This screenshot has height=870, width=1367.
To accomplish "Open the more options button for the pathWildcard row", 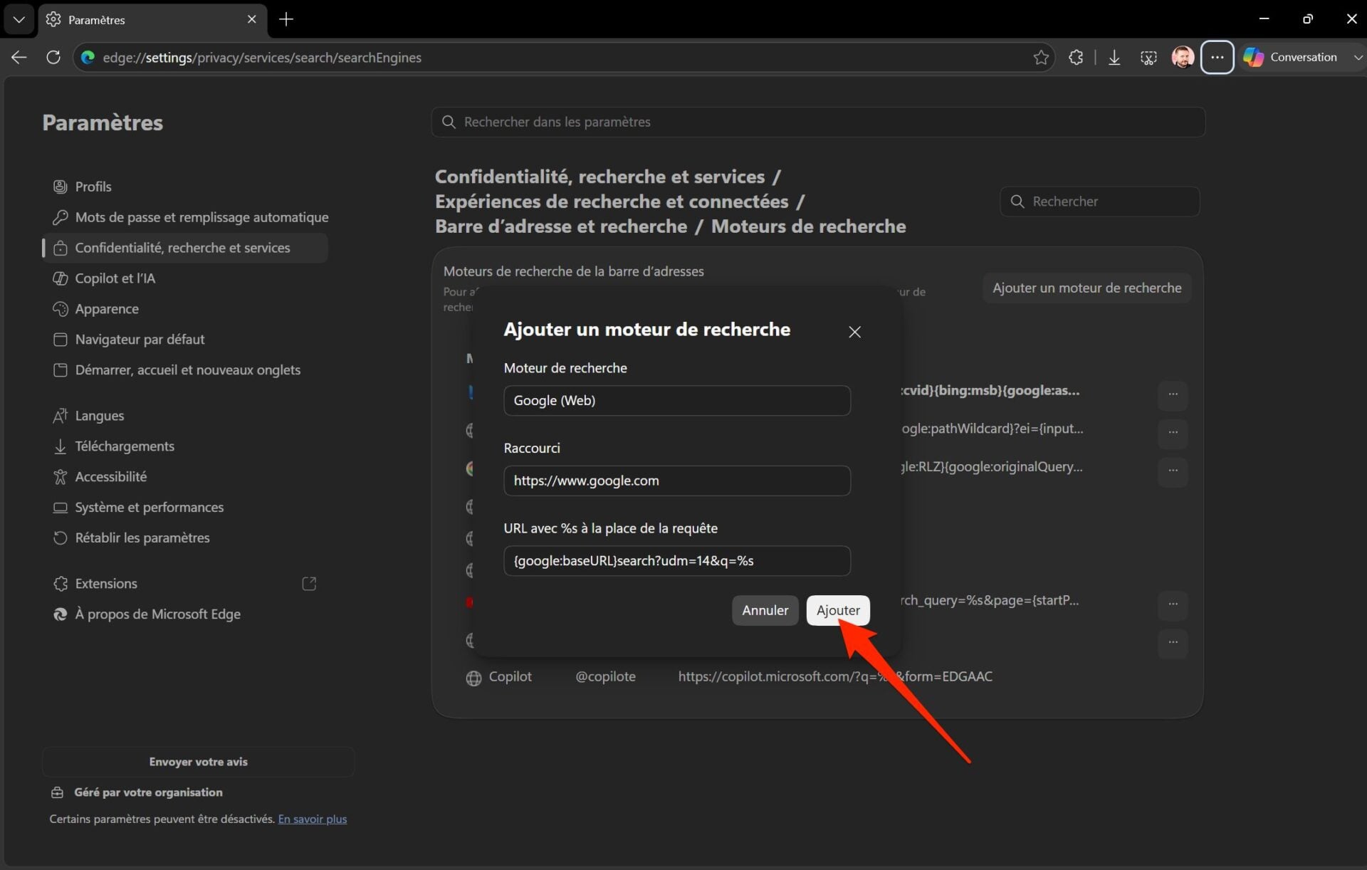I will (x=1173, y=433).
